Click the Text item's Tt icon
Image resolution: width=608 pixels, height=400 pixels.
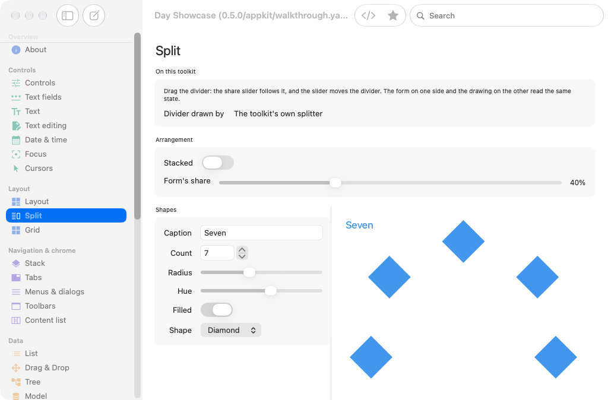point(16,112)
